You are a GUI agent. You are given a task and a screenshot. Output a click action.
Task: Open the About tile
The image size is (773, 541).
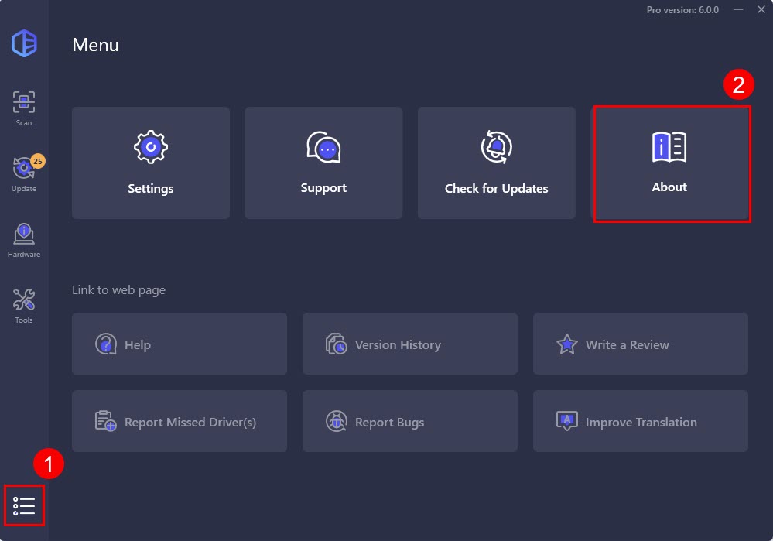(670, 163)
